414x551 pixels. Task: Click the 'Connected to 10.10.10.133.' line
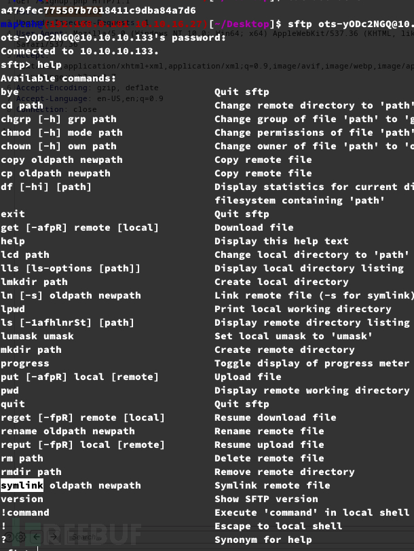pyautogui.click(x=79, y=51)
